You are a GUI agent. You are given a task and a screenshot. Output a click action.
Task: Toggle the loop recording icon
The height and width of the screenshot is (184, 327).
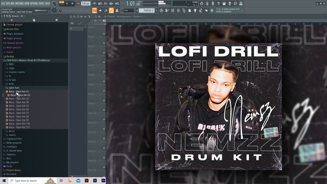coord(117,4)
